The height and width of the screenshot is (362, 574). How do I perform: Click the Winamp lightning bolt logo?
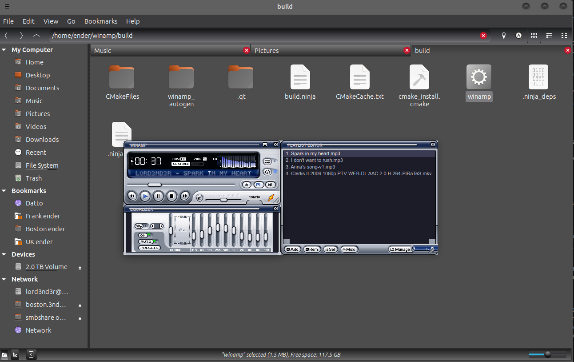(x=271, y=198)
